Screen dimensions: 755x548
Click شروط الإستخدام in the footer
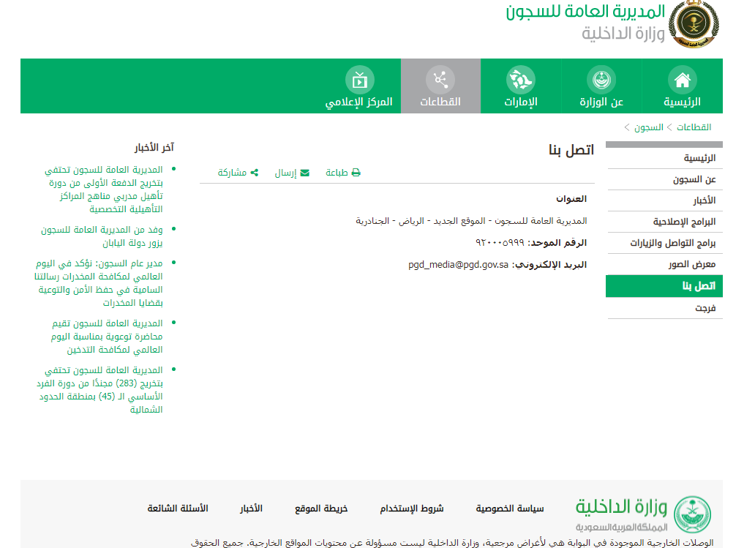pos(412,508)
